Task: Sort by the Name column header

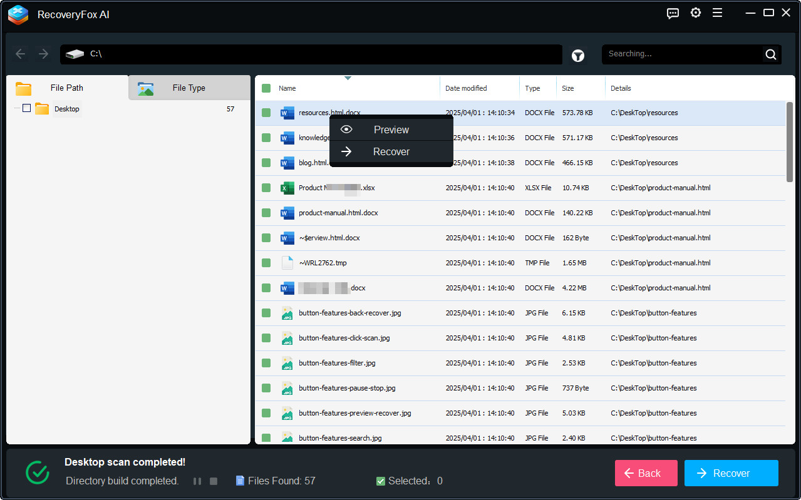Action: [x=287, y=88]
